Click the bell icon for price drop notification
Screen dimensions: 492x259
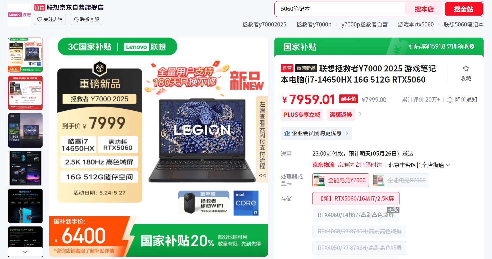pos(450,100)
